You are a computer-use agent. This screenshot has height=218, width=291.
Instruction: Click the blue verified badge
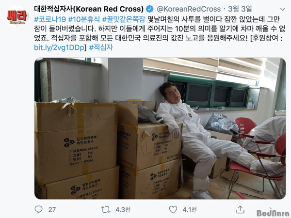click(149, 9)
